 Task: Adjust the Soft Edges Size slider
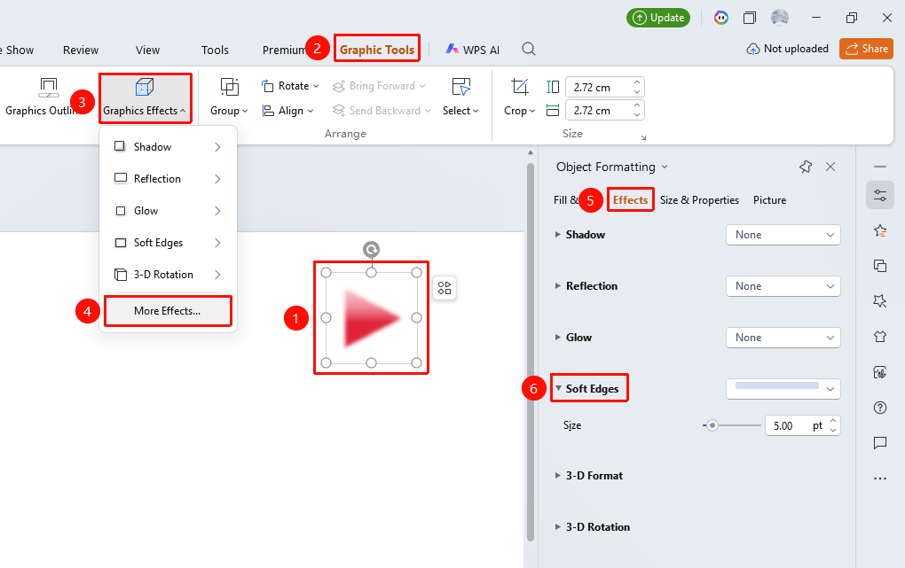point(712,425)
